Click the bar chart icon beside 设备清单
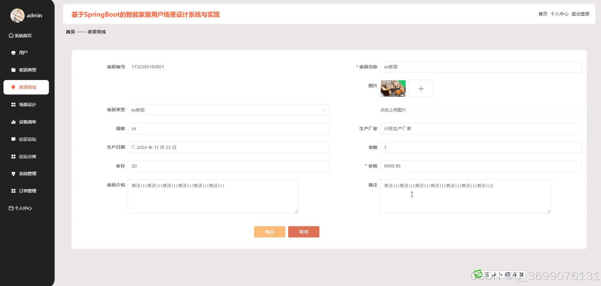This screenshot has width=601, height=286. click(13, 122)
